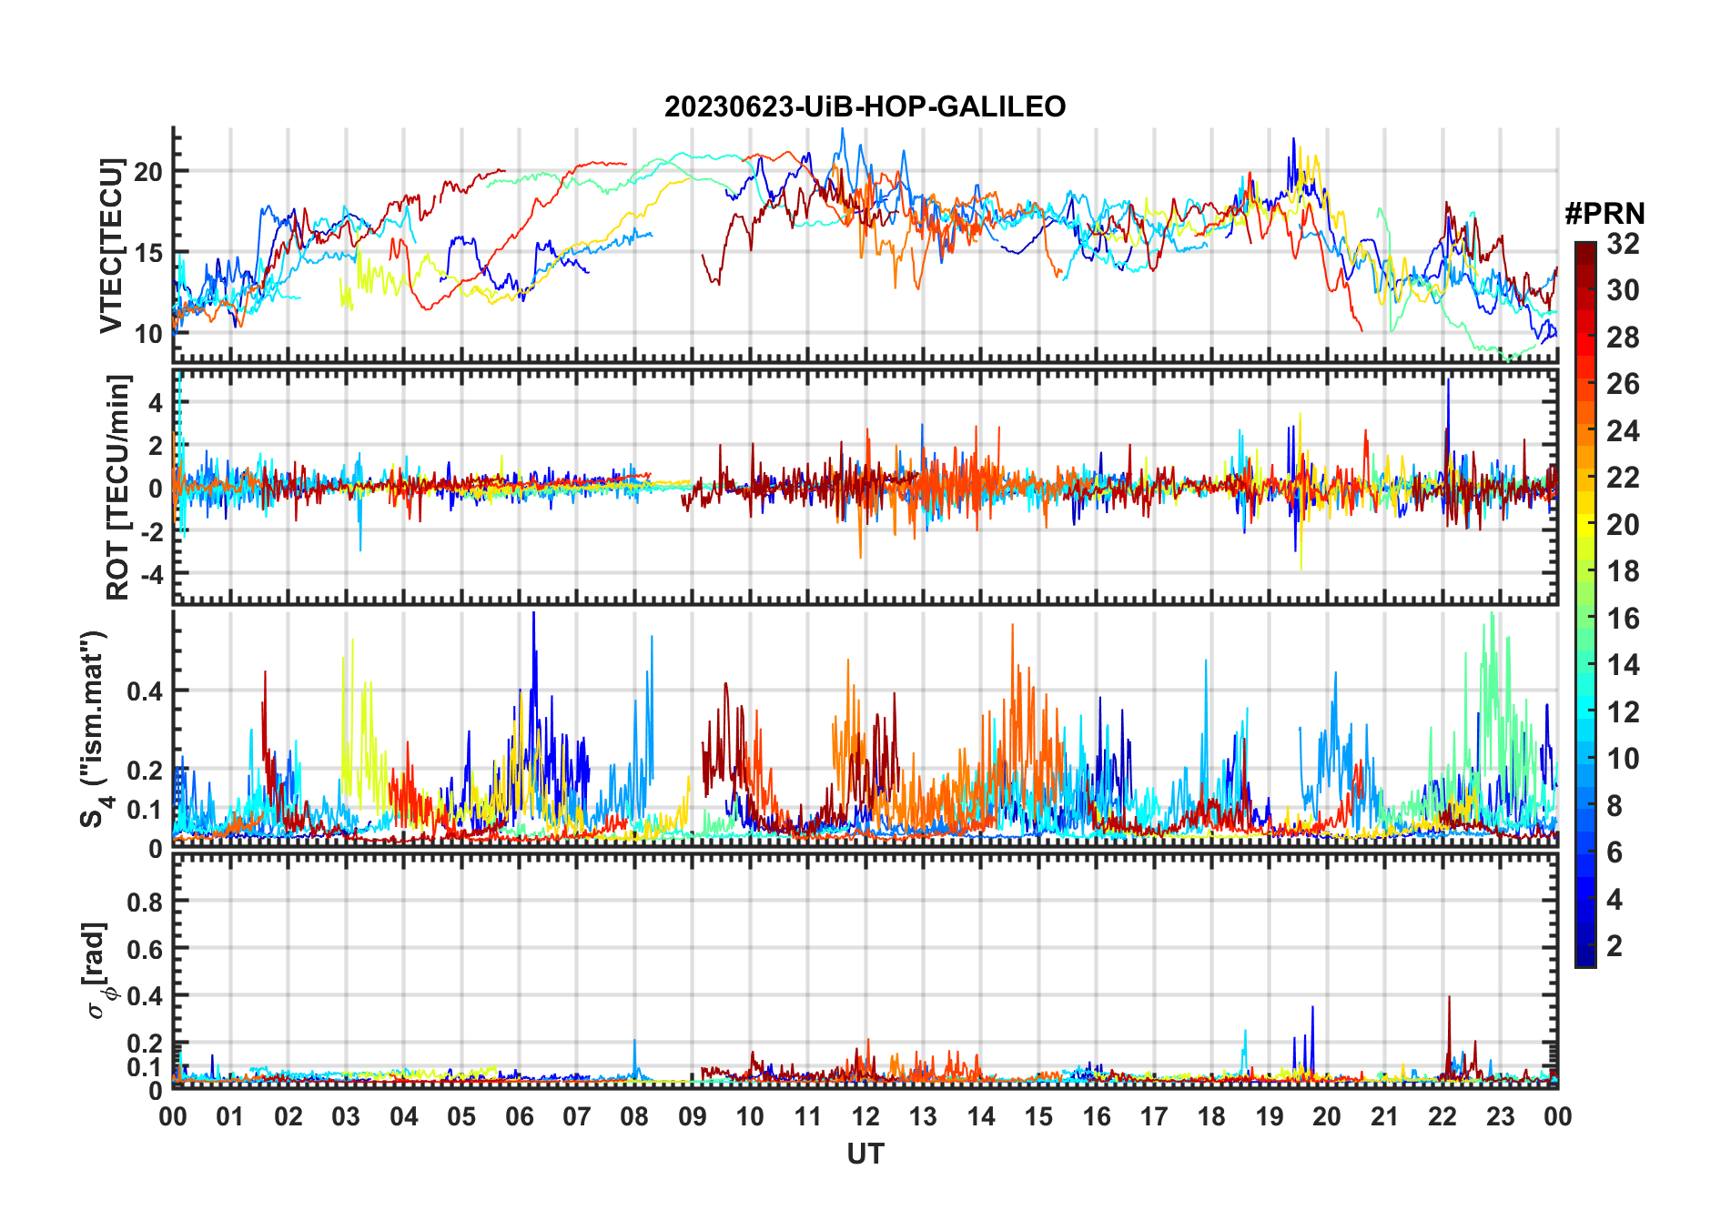Viewport: 1731px width, 1210px height.
Task: Click hour 23 on the UT axis
Action: [x=1500, y=1116]
